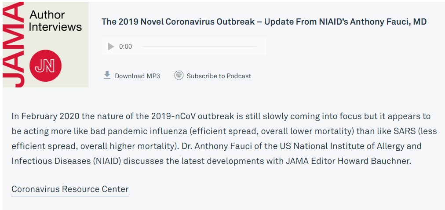Seek along the audio progress bar
This screenshot has width=445, height=210.
point(199,47)
